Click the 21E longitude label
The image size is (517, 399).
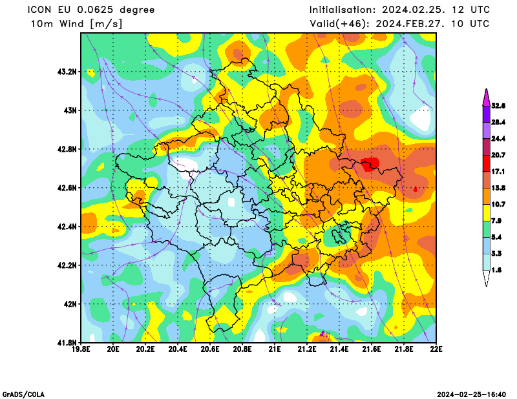[275, 349]
